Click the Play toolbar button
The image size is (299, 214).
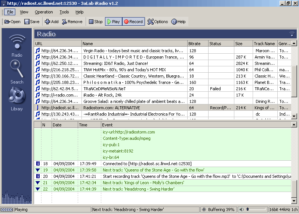point(114,22)
